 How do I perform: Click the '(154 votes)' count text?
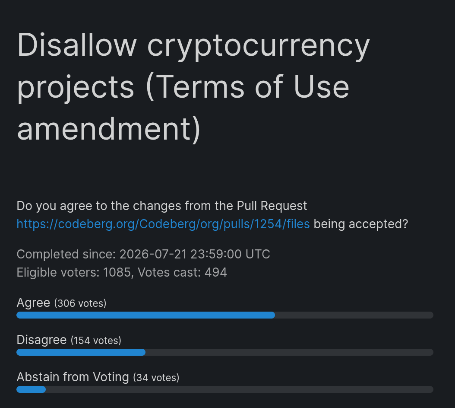coord(96,341)
